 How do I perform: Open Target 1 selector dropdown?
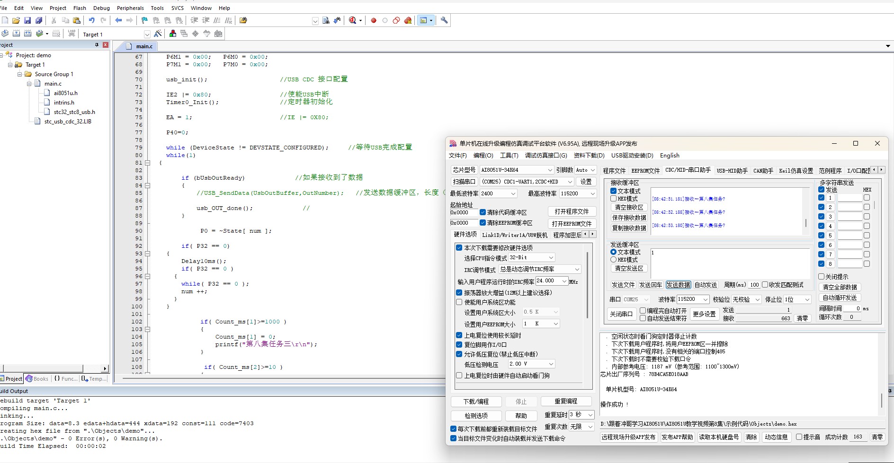click(x=147, y=34)
